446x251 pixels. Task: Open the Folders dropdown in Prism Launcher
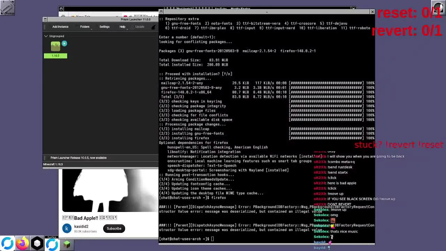pos(85,27)
